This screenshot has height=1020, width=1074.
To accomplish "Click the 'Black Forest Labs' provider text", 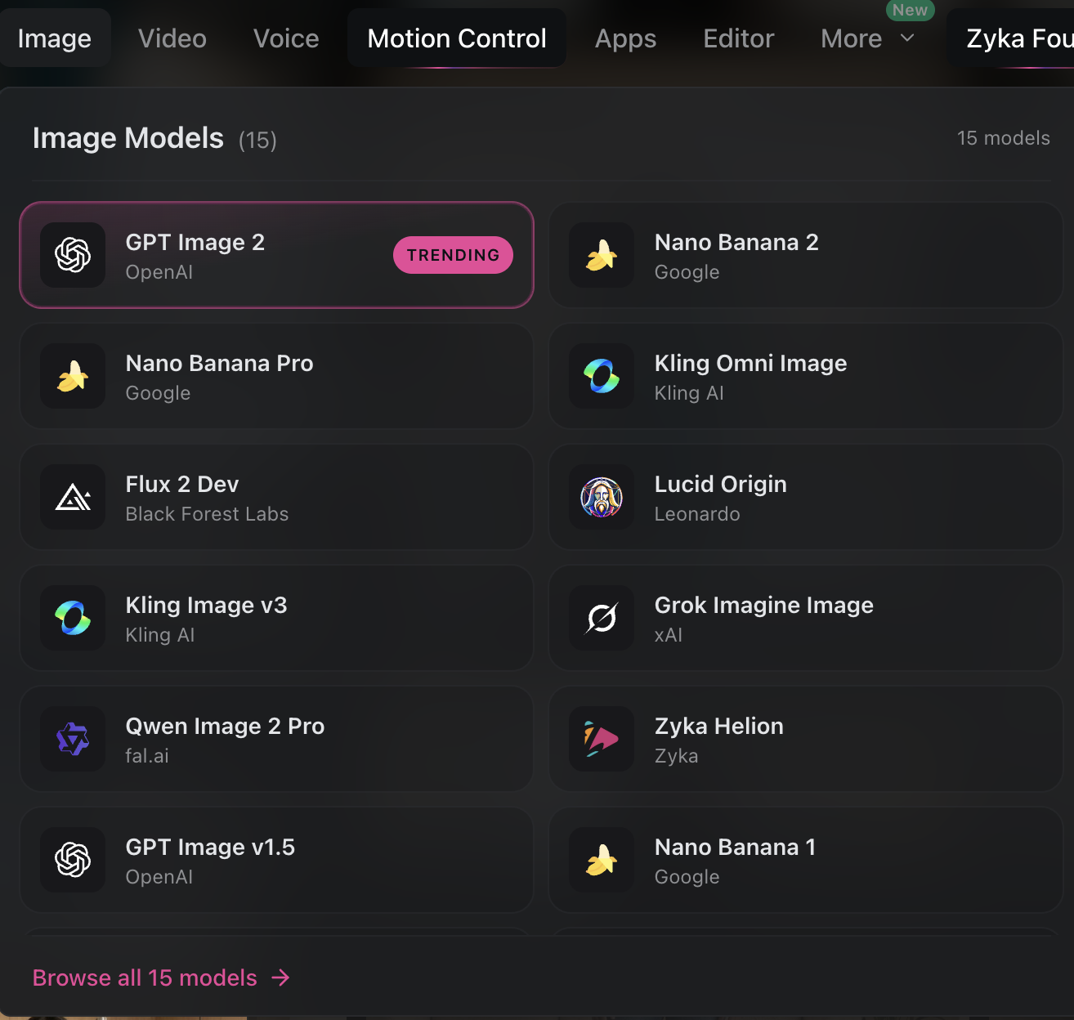I will pos(207,514).
